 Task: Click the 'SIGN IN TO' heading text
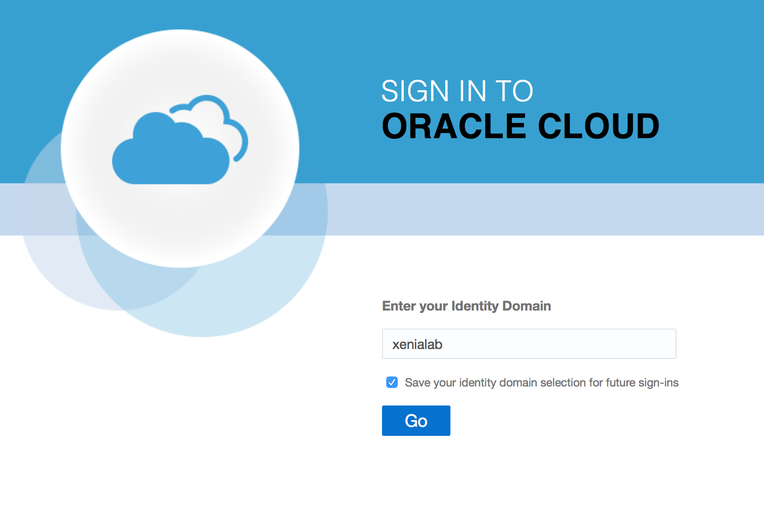coord(457,91)
